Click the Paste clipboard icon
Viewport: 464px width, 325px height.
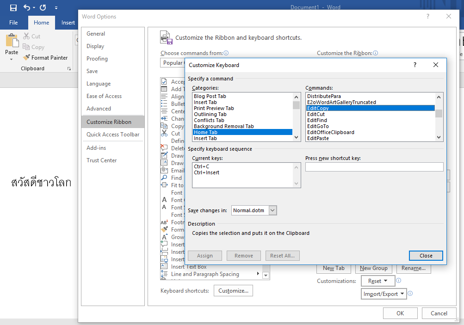click(12, 41)
